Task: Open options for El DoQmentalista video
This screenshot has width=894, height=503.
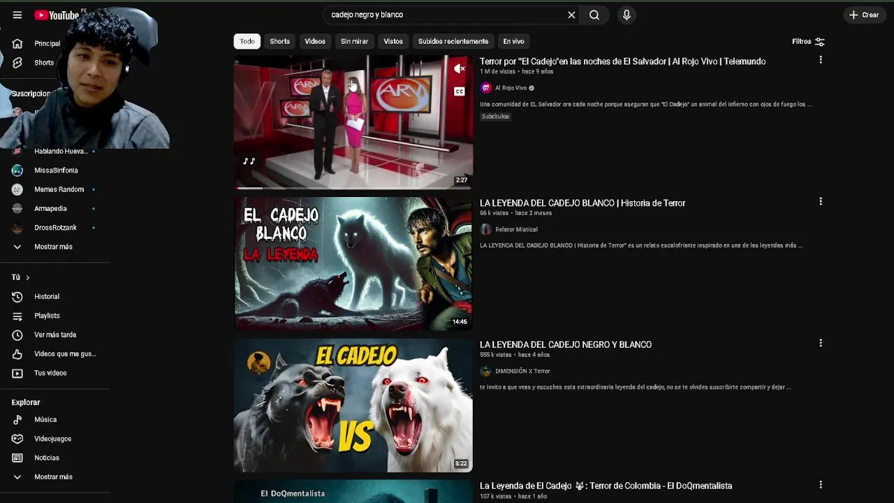Action: 821,484
